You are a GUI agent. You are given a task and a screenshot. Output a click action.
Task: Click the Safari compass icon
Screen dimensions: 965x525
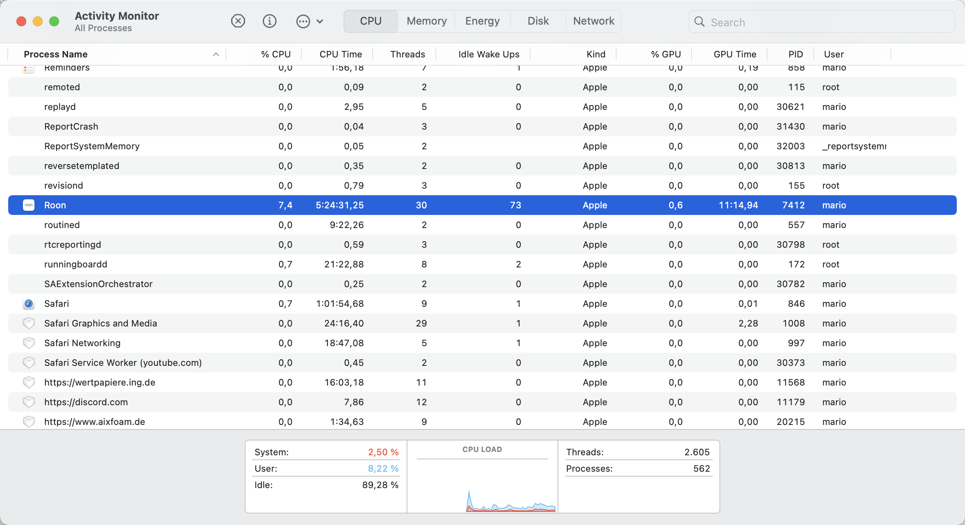tap(29, 304)
